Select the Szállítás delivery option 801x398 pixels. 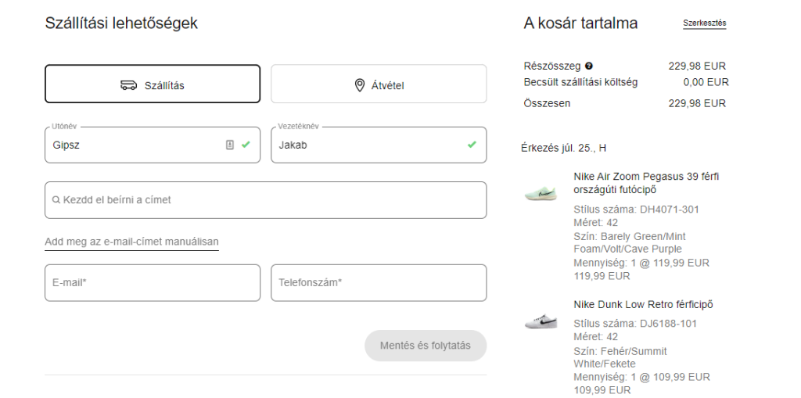(153, 84)
